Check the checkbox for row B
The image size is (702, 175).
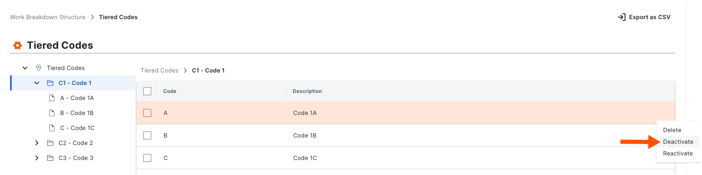[147, 135]
